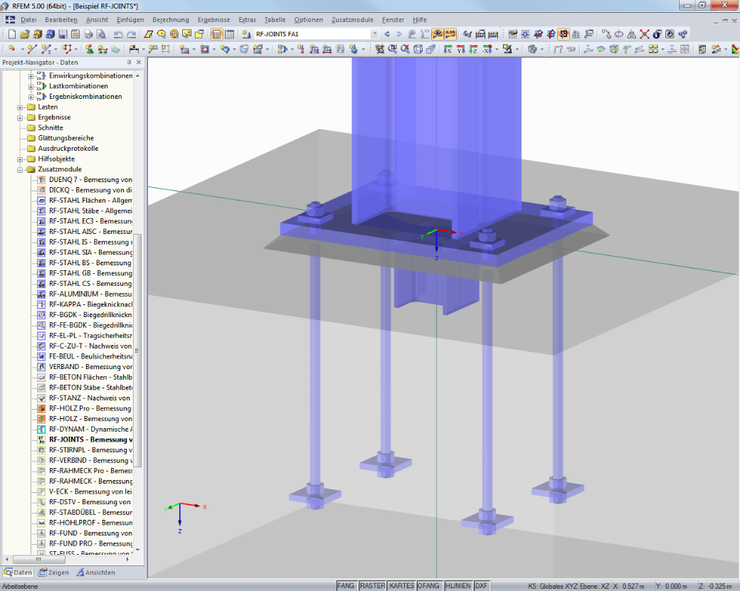Viewport: 740px width, 591px height.
Task: Open the Zusatzmodule menu
Action: pyautogui.click(x=352, y=20)
